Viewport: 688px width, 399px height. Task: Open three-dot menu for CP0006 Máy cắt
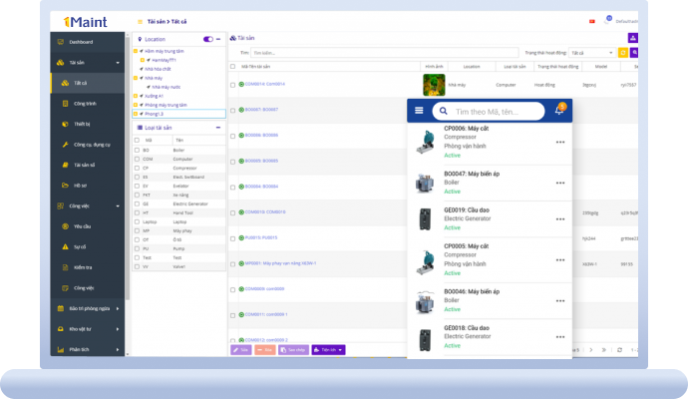[x=560, y=142]
